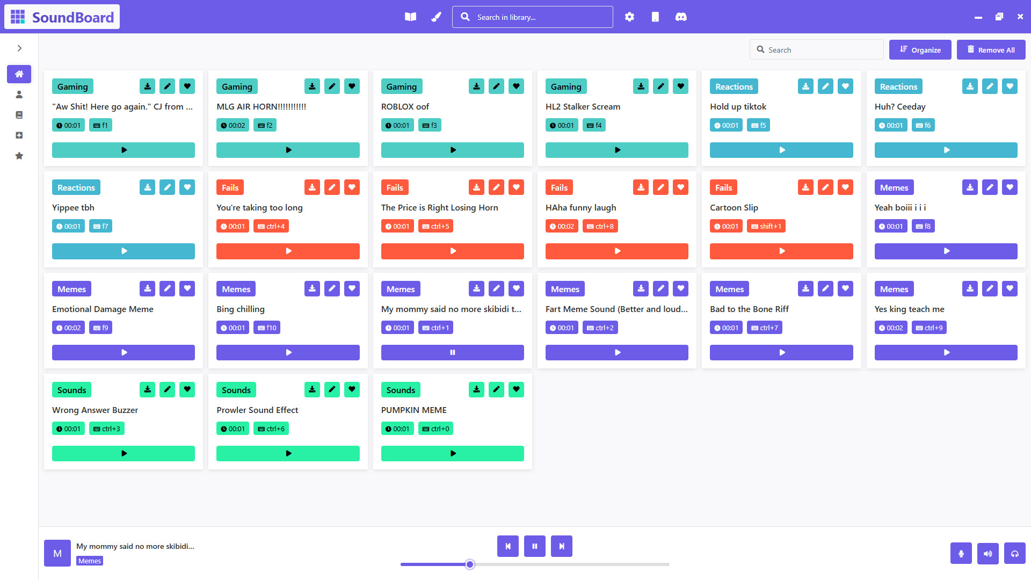
Task: Open application settings gear
Action: (629, 17)
